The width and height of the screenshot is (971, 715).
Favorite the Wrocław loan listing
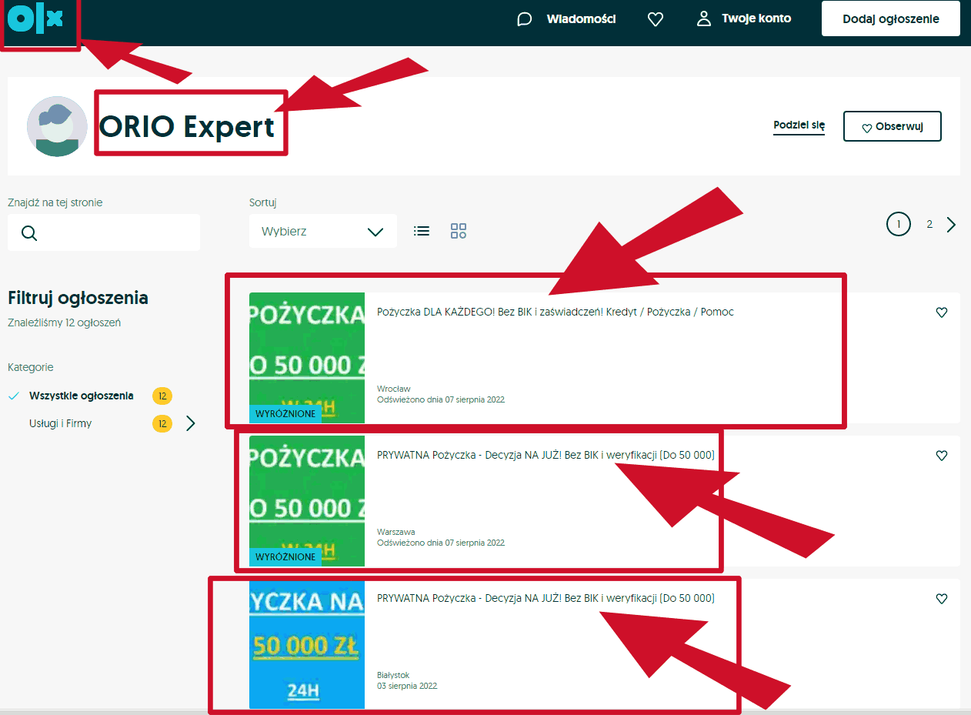941,312
